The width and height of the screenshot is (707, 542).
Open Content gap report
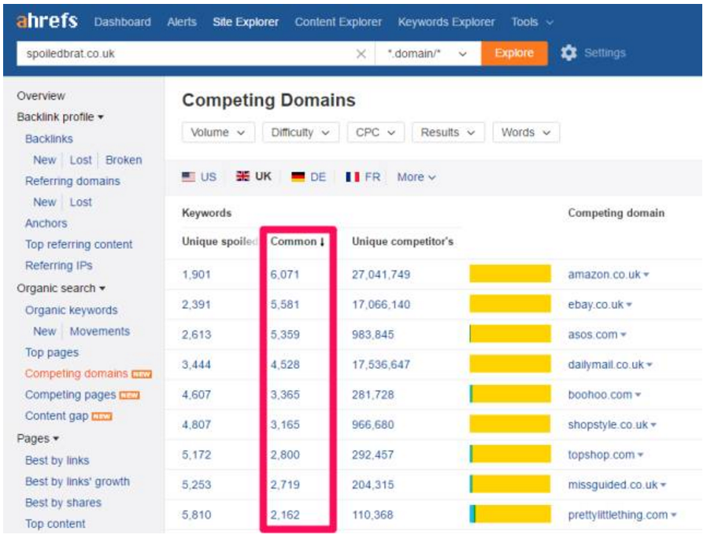coord(57,416)
